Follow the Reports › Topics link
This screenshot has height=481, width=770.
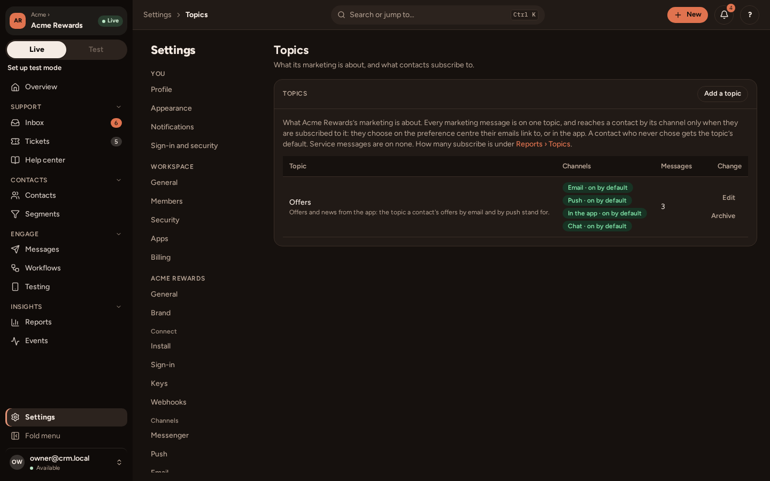543,144
